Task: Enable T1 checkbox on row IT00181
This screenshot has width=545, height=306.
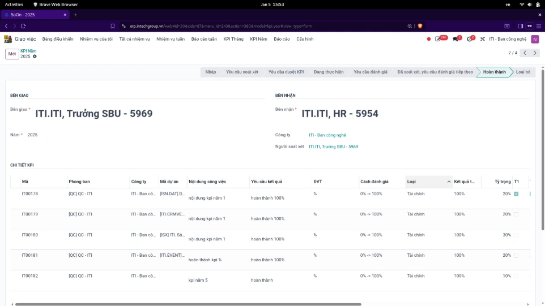Action: [516, 256]
